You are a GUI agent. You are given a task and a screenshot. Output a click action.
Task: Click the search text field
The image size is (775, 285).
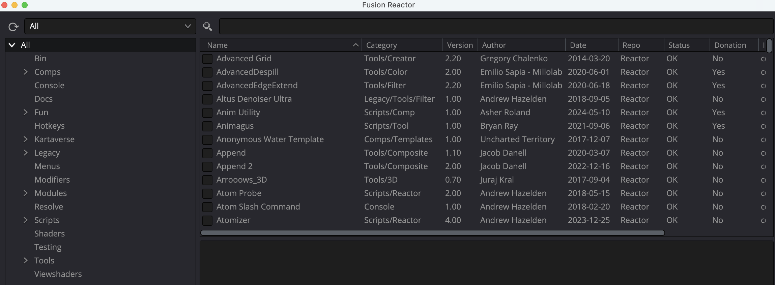(x=496, y=26)
